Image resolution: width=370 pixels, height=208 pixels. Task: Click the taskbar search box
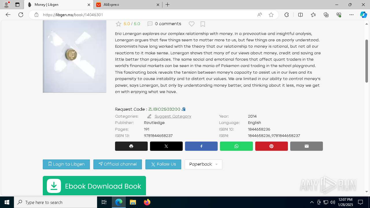(55, 202)
